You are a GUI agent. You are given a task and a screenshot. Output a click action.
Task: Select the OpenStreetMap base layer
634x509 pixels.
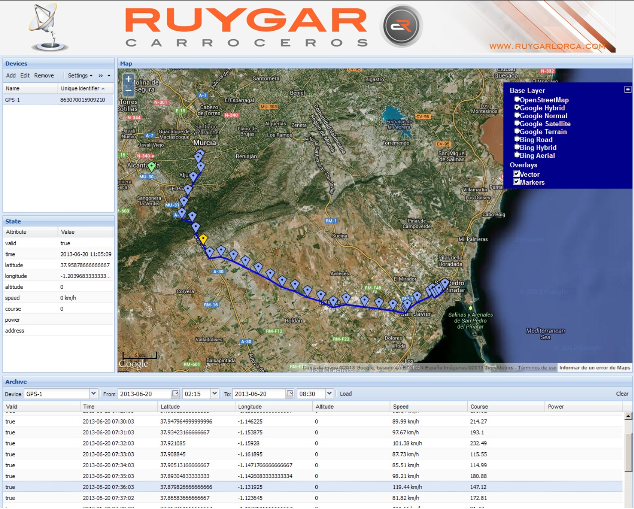(x=517, y=100)
